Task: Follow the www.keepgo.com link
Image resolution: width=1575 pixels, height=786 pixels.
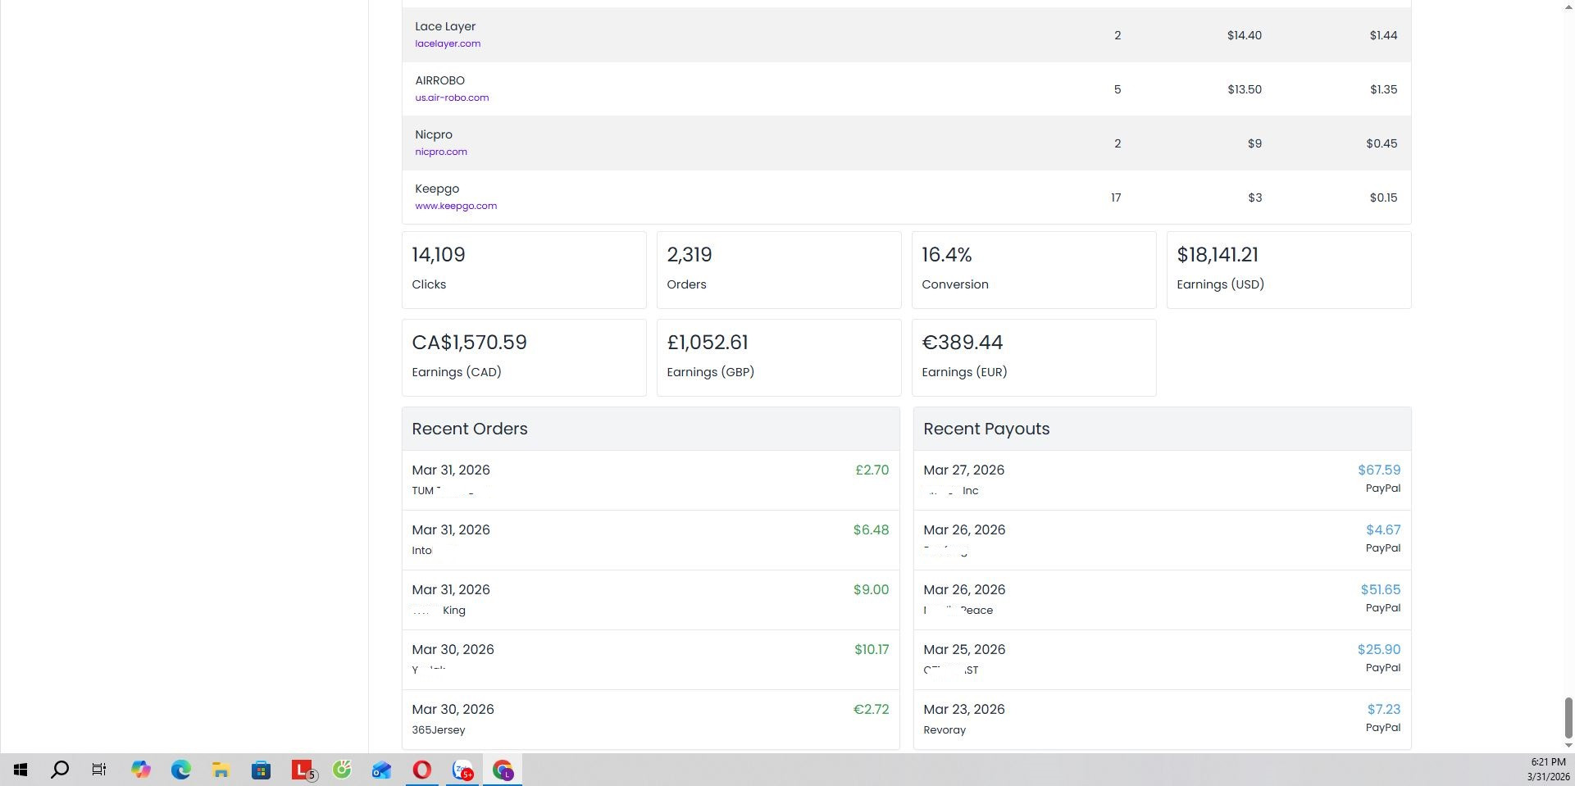Action: click(456, 206)
